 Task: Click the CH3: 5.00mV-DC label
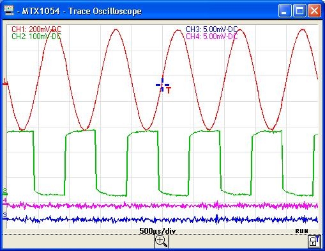[x=212, y=29]
